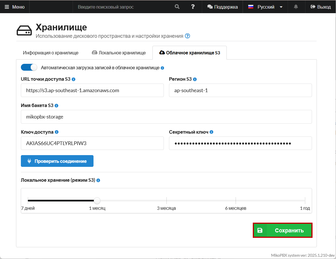Set retention slider to 3 месяца
336x259 pixels.
(x=166, y=201)
